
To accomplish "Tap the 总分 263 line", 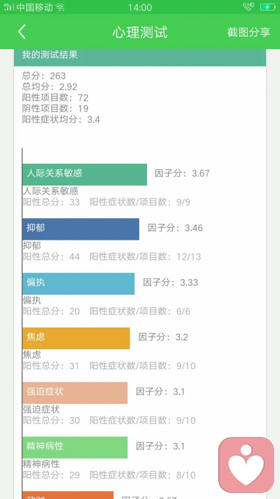I will click(x=44, y=75).
